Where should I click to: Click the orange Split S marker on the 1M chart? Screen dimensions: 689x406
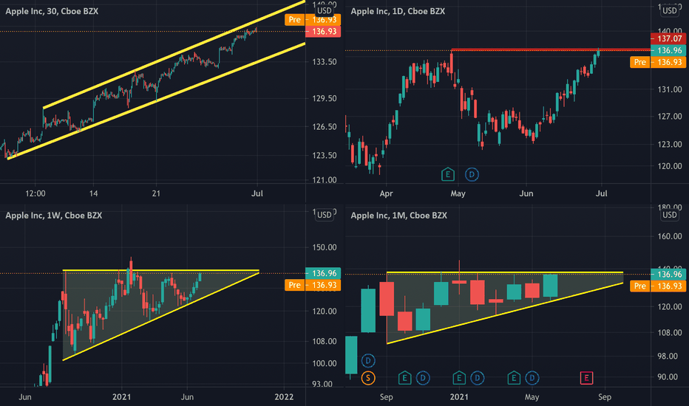(368, 377)
